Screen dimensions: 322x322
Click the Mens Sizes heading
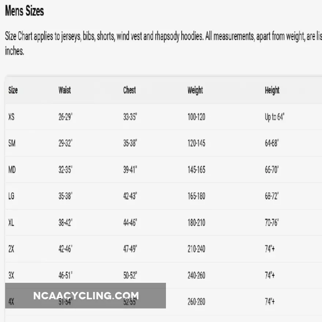click(25, 11)
